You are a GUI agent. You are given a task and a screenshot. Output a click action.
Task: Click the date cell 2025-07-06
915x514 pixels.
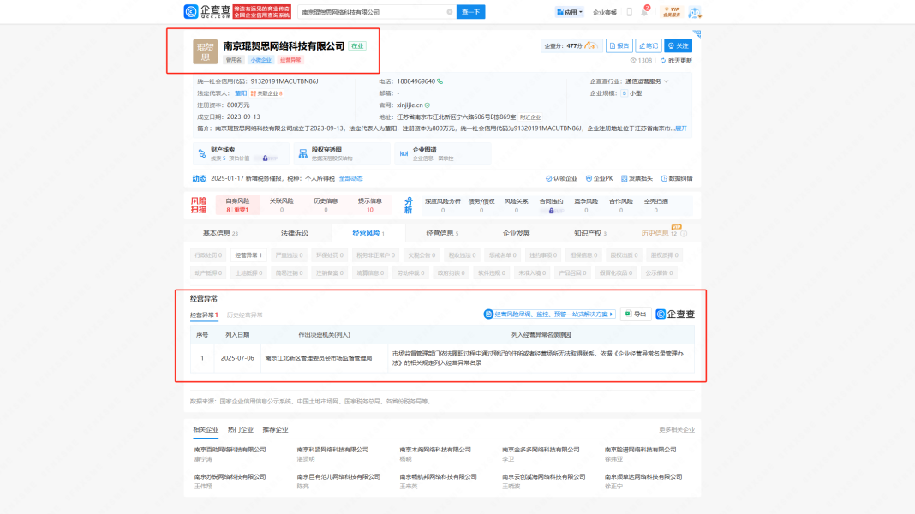[x=237, y=358]
